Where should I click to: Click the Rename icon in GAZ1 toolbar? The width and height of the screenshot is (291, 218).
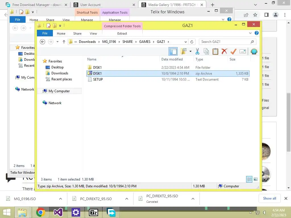point(243,51)
